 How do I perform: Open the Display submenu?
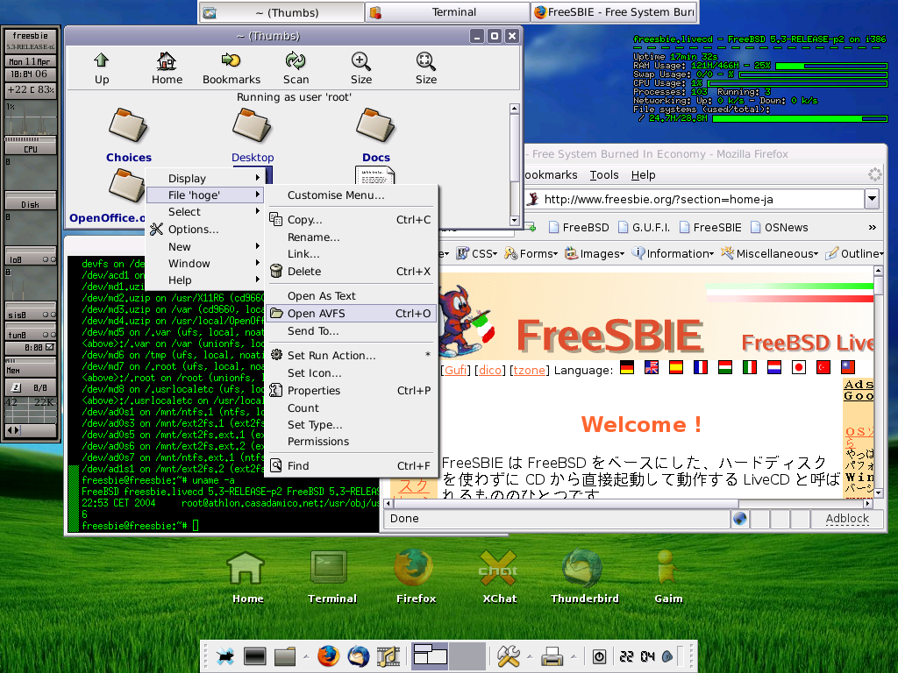click(x=205, y=179)
